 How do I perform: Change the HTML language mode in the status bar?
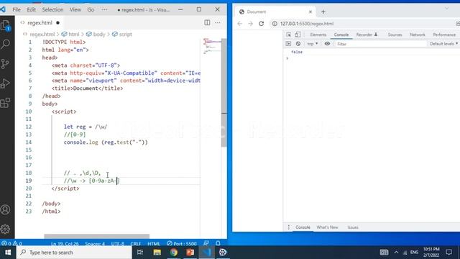click(154, 244)
